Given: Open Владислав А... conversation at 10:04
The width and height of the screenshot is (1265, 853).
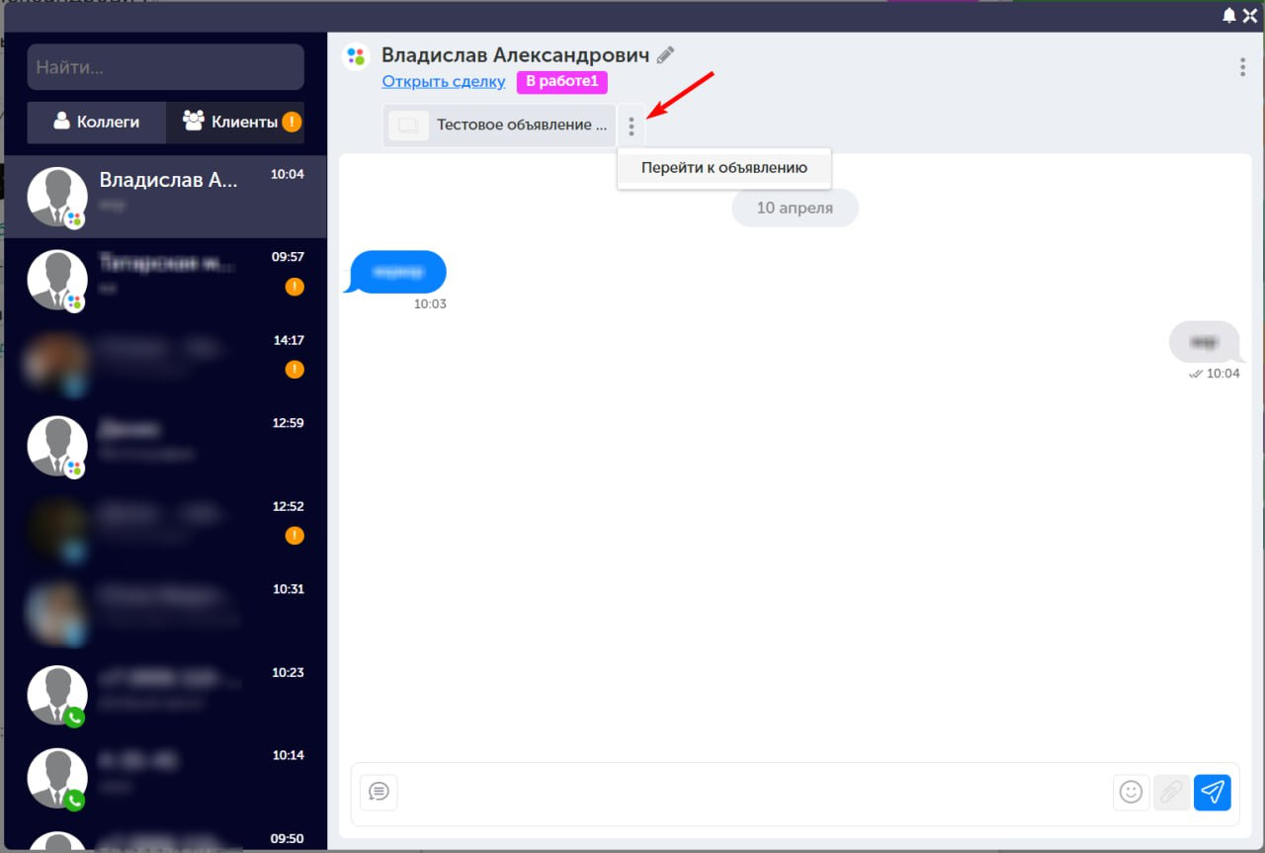Looking at the screenshot, I should click(x=166, y=197).
